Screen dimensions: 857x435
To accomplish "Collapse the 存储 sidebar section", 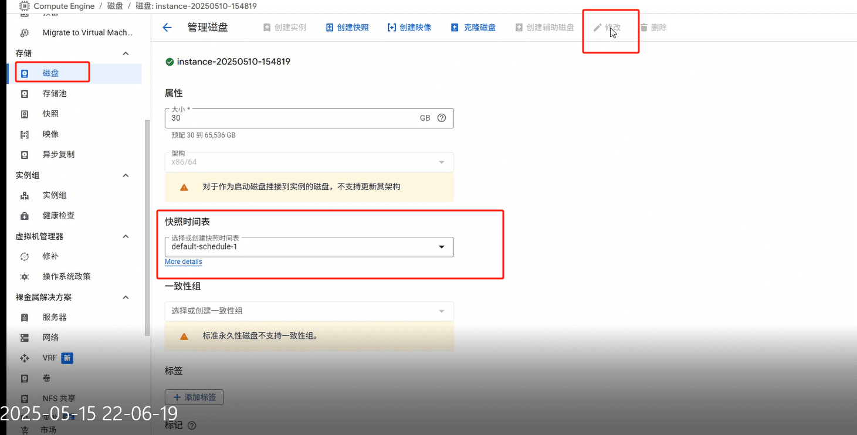I will [x=126, y=53].
